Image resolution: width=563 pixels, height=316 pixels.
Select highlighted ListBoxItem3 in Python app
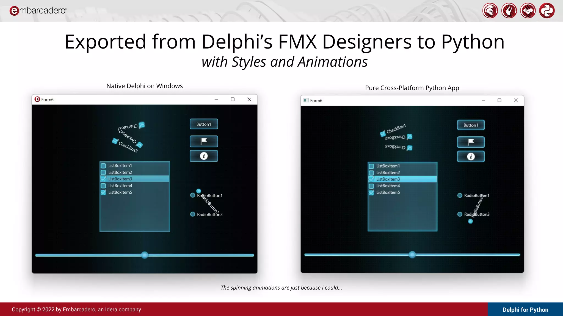(388, 179)
